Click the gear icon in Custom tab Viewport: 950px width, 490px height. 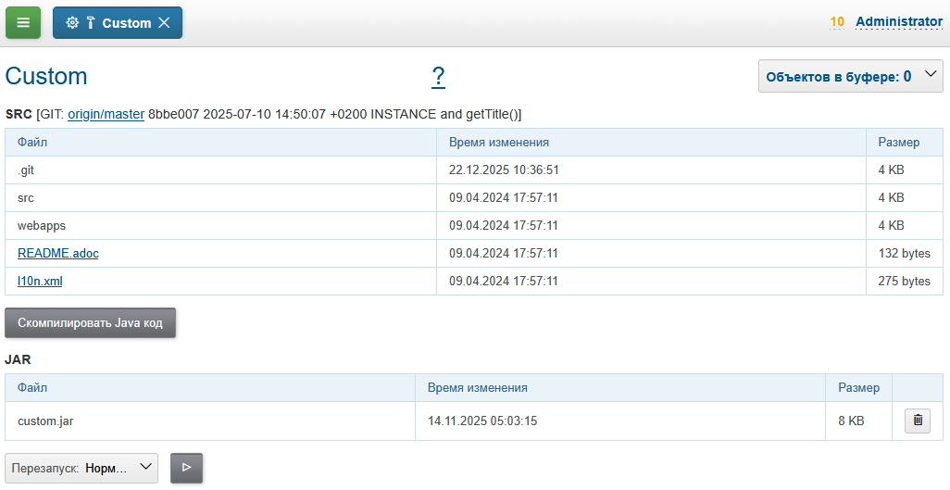pyautogui.click(x=72, y=23)
